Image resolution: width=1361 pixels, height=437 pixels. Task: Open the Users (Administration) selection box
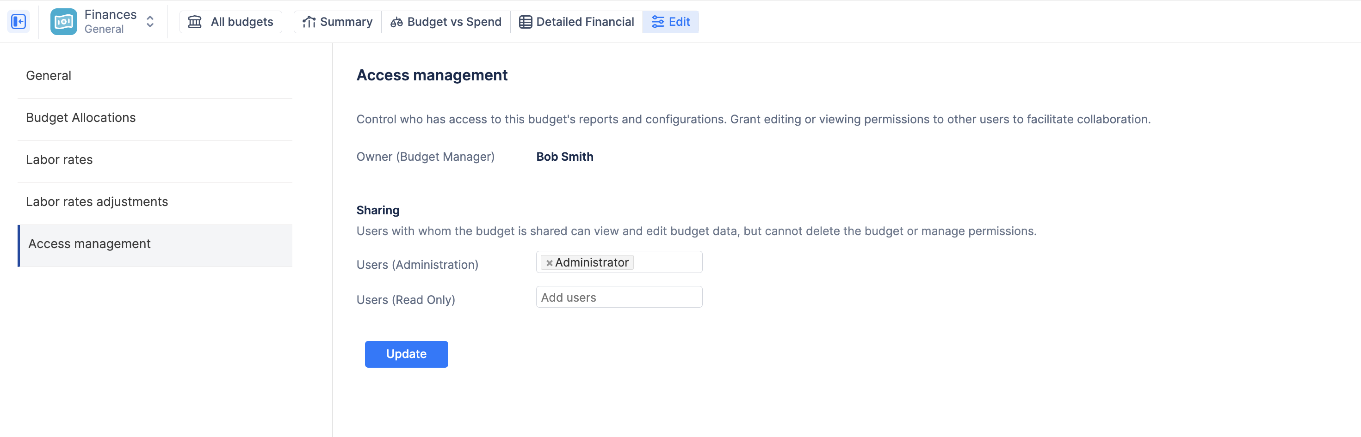pos(667,262)
